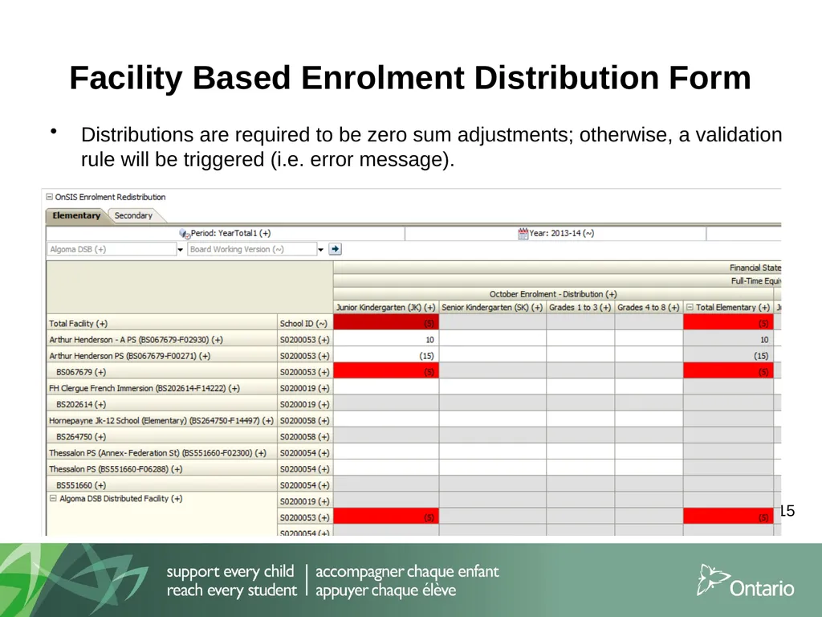Select Thessalon PS (Annex- Federation St) row

point(161,453)
